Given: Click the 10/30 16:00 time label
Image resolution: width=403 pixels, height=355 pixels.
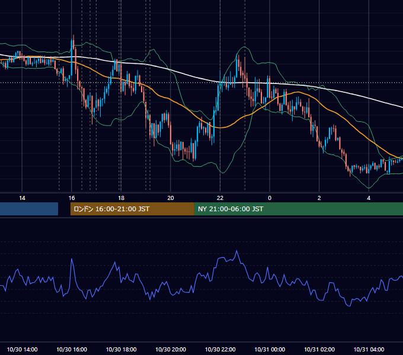Looking at the screenshot, I should point(72,349).
